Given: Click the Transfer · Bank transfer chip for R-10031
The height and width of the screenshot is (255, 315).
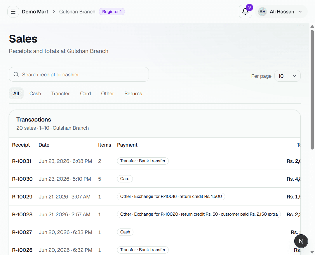Looking at the screenshot, I should [x=143, y=161].
